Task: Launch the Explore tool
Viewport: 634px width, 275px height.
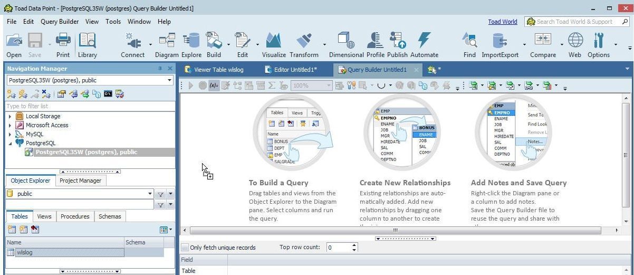Action: (191, 45)
